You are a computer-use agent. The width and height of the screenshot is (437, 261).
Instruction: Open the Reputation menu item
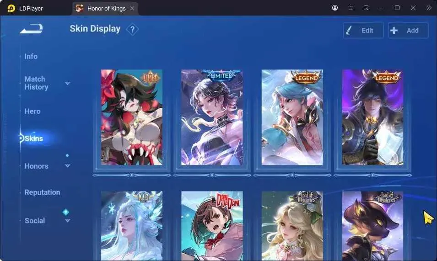tap(43, 192)
